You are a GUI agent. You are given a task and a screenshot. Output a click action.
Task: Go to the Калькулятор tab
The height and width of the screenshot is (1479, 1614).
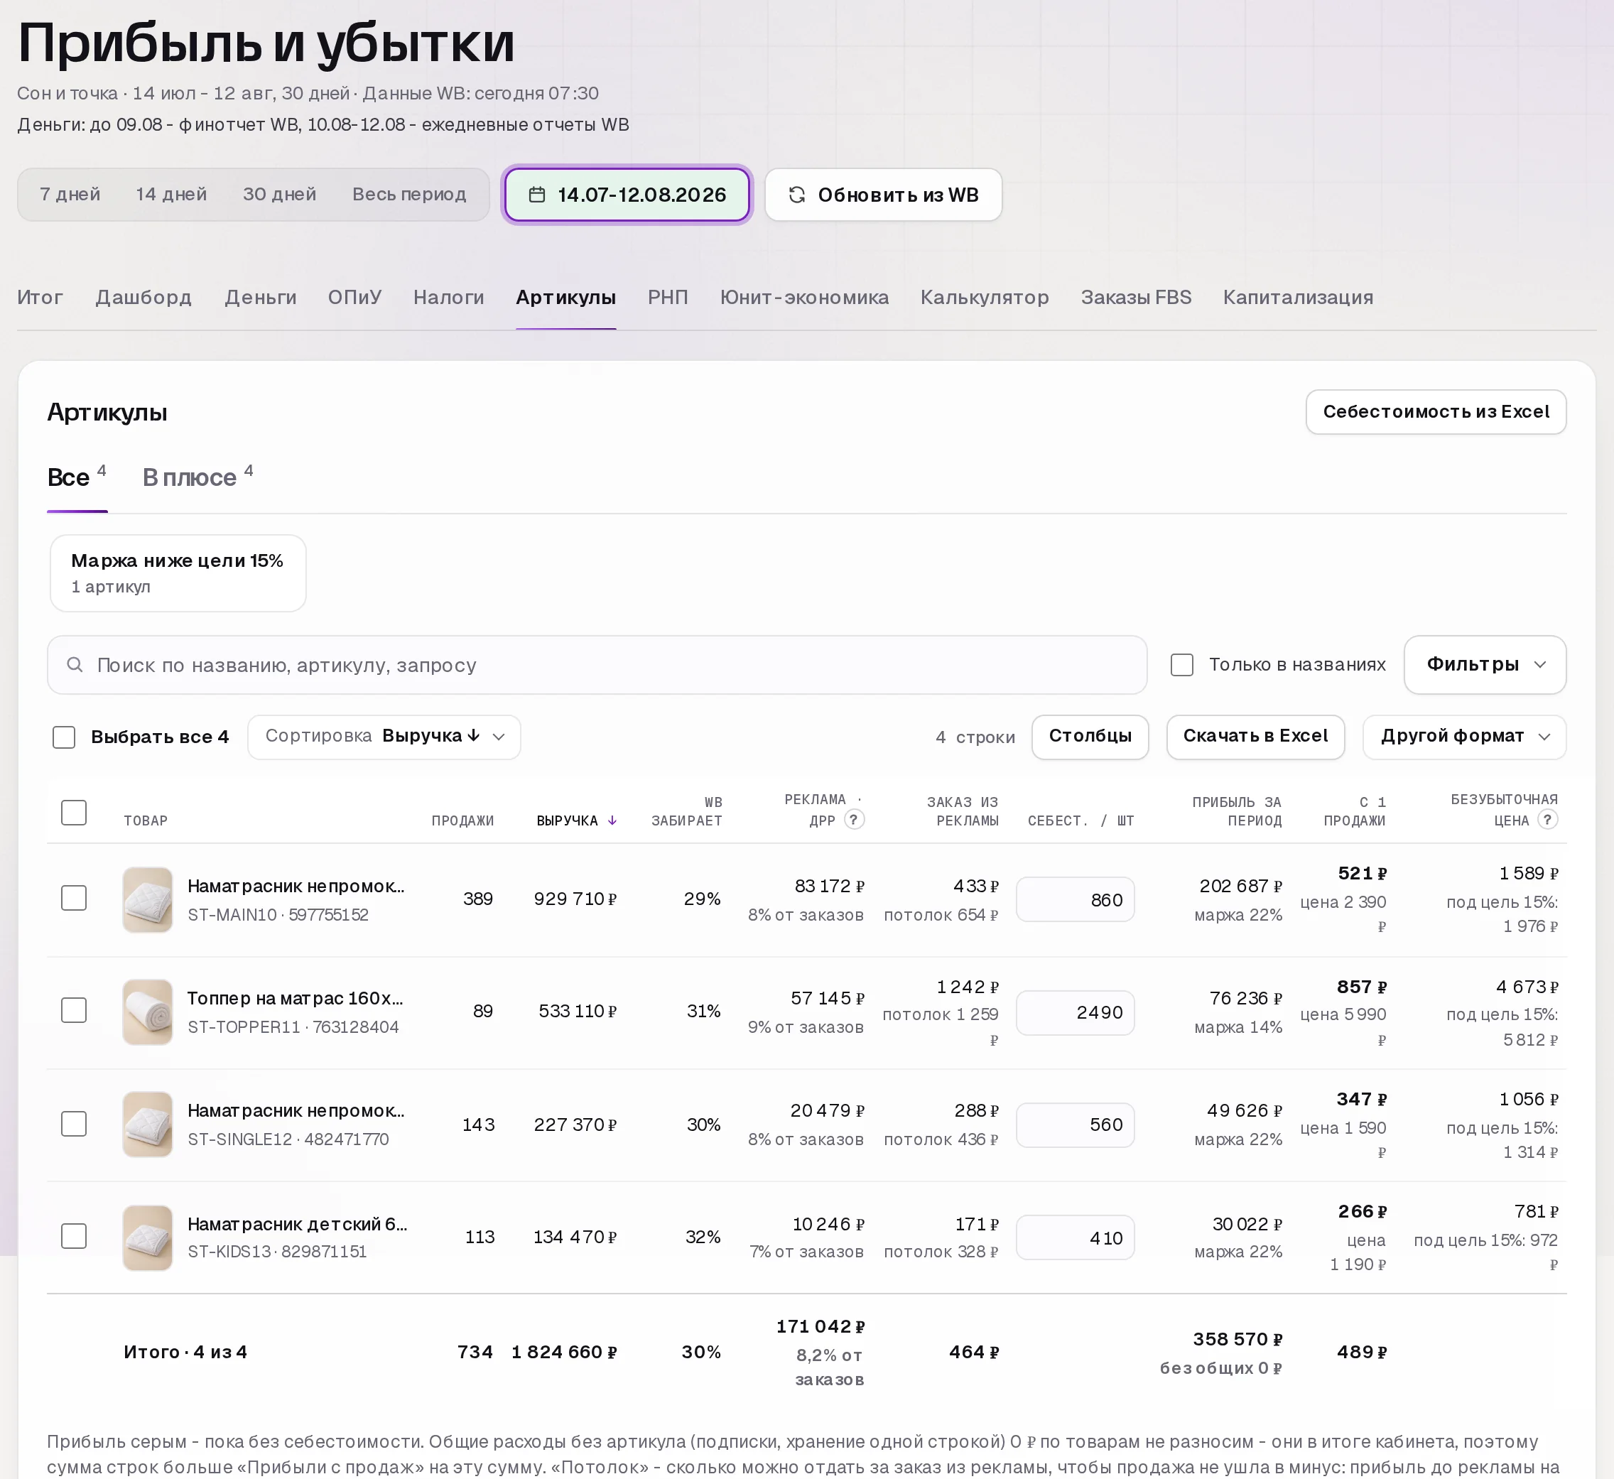coord(984,297)
